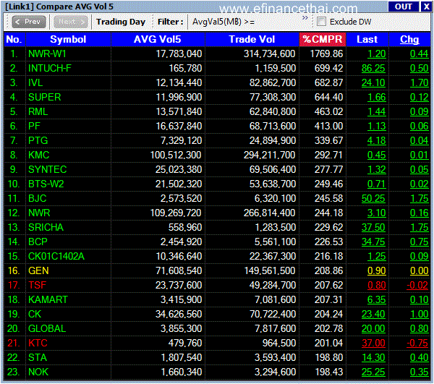This screenshot has width=434, height=384.
Task: Select the STA symbol
Action: [x=38, y=357]
